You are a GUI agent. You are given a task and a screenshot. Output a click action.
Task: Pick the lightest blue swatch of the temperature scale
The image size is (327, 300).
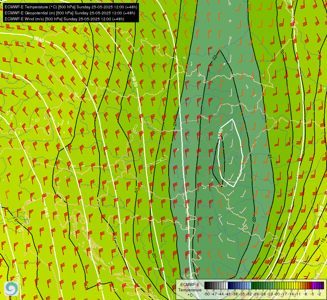(250, 285)
